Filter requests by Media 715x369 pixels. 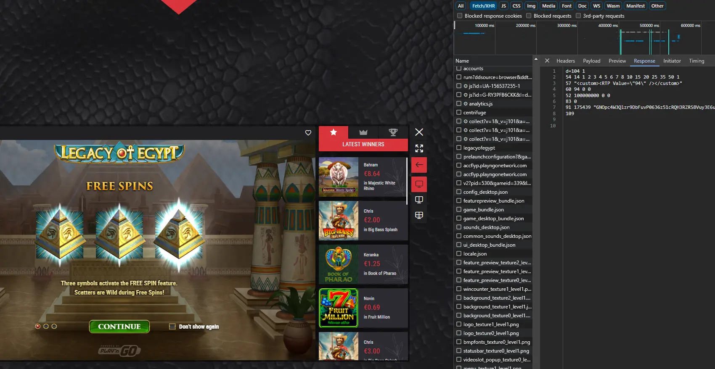coord(548,6)
